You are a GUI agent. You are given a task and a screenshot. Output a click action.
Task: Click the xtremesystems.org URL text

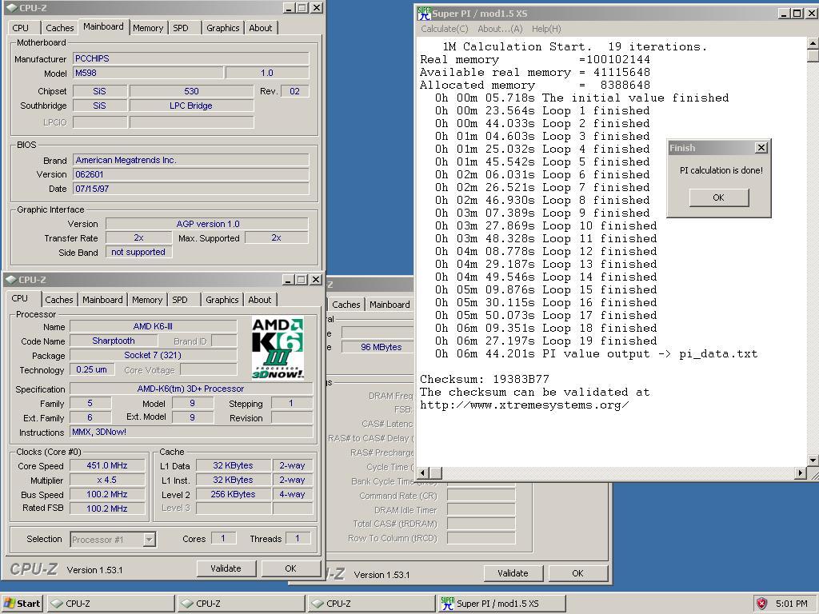524,405
